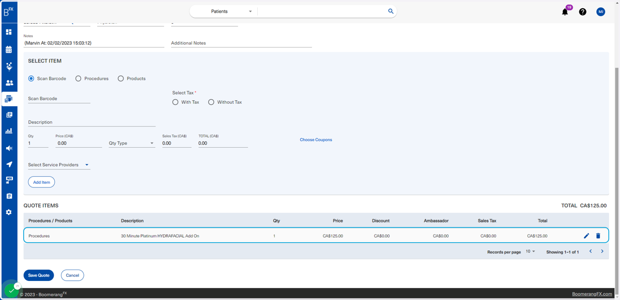Click the BoomerangFX logo in the sidebar
The image size is (620, 300).
tap(9, 11)
